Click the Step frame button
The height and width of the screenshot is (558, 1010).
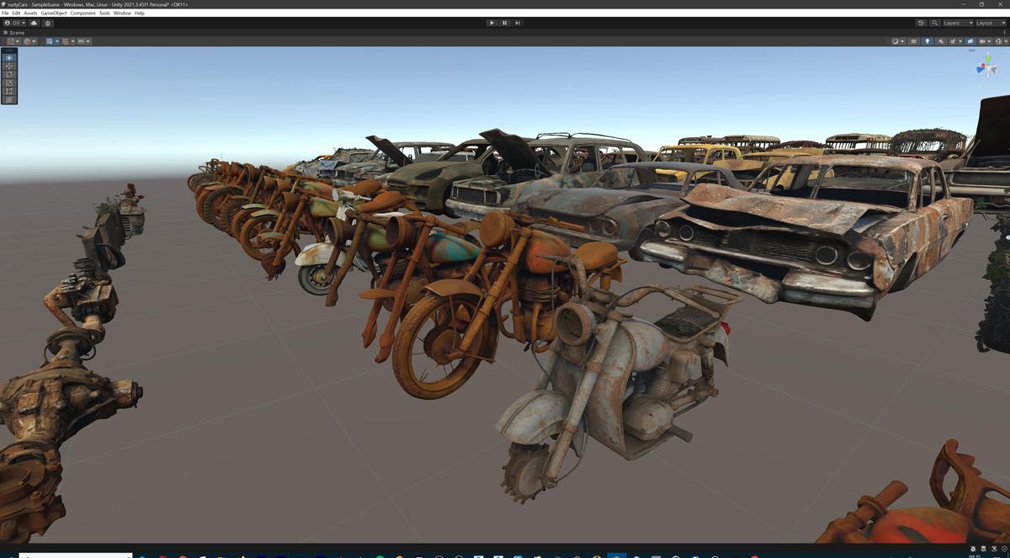(518, 23)
